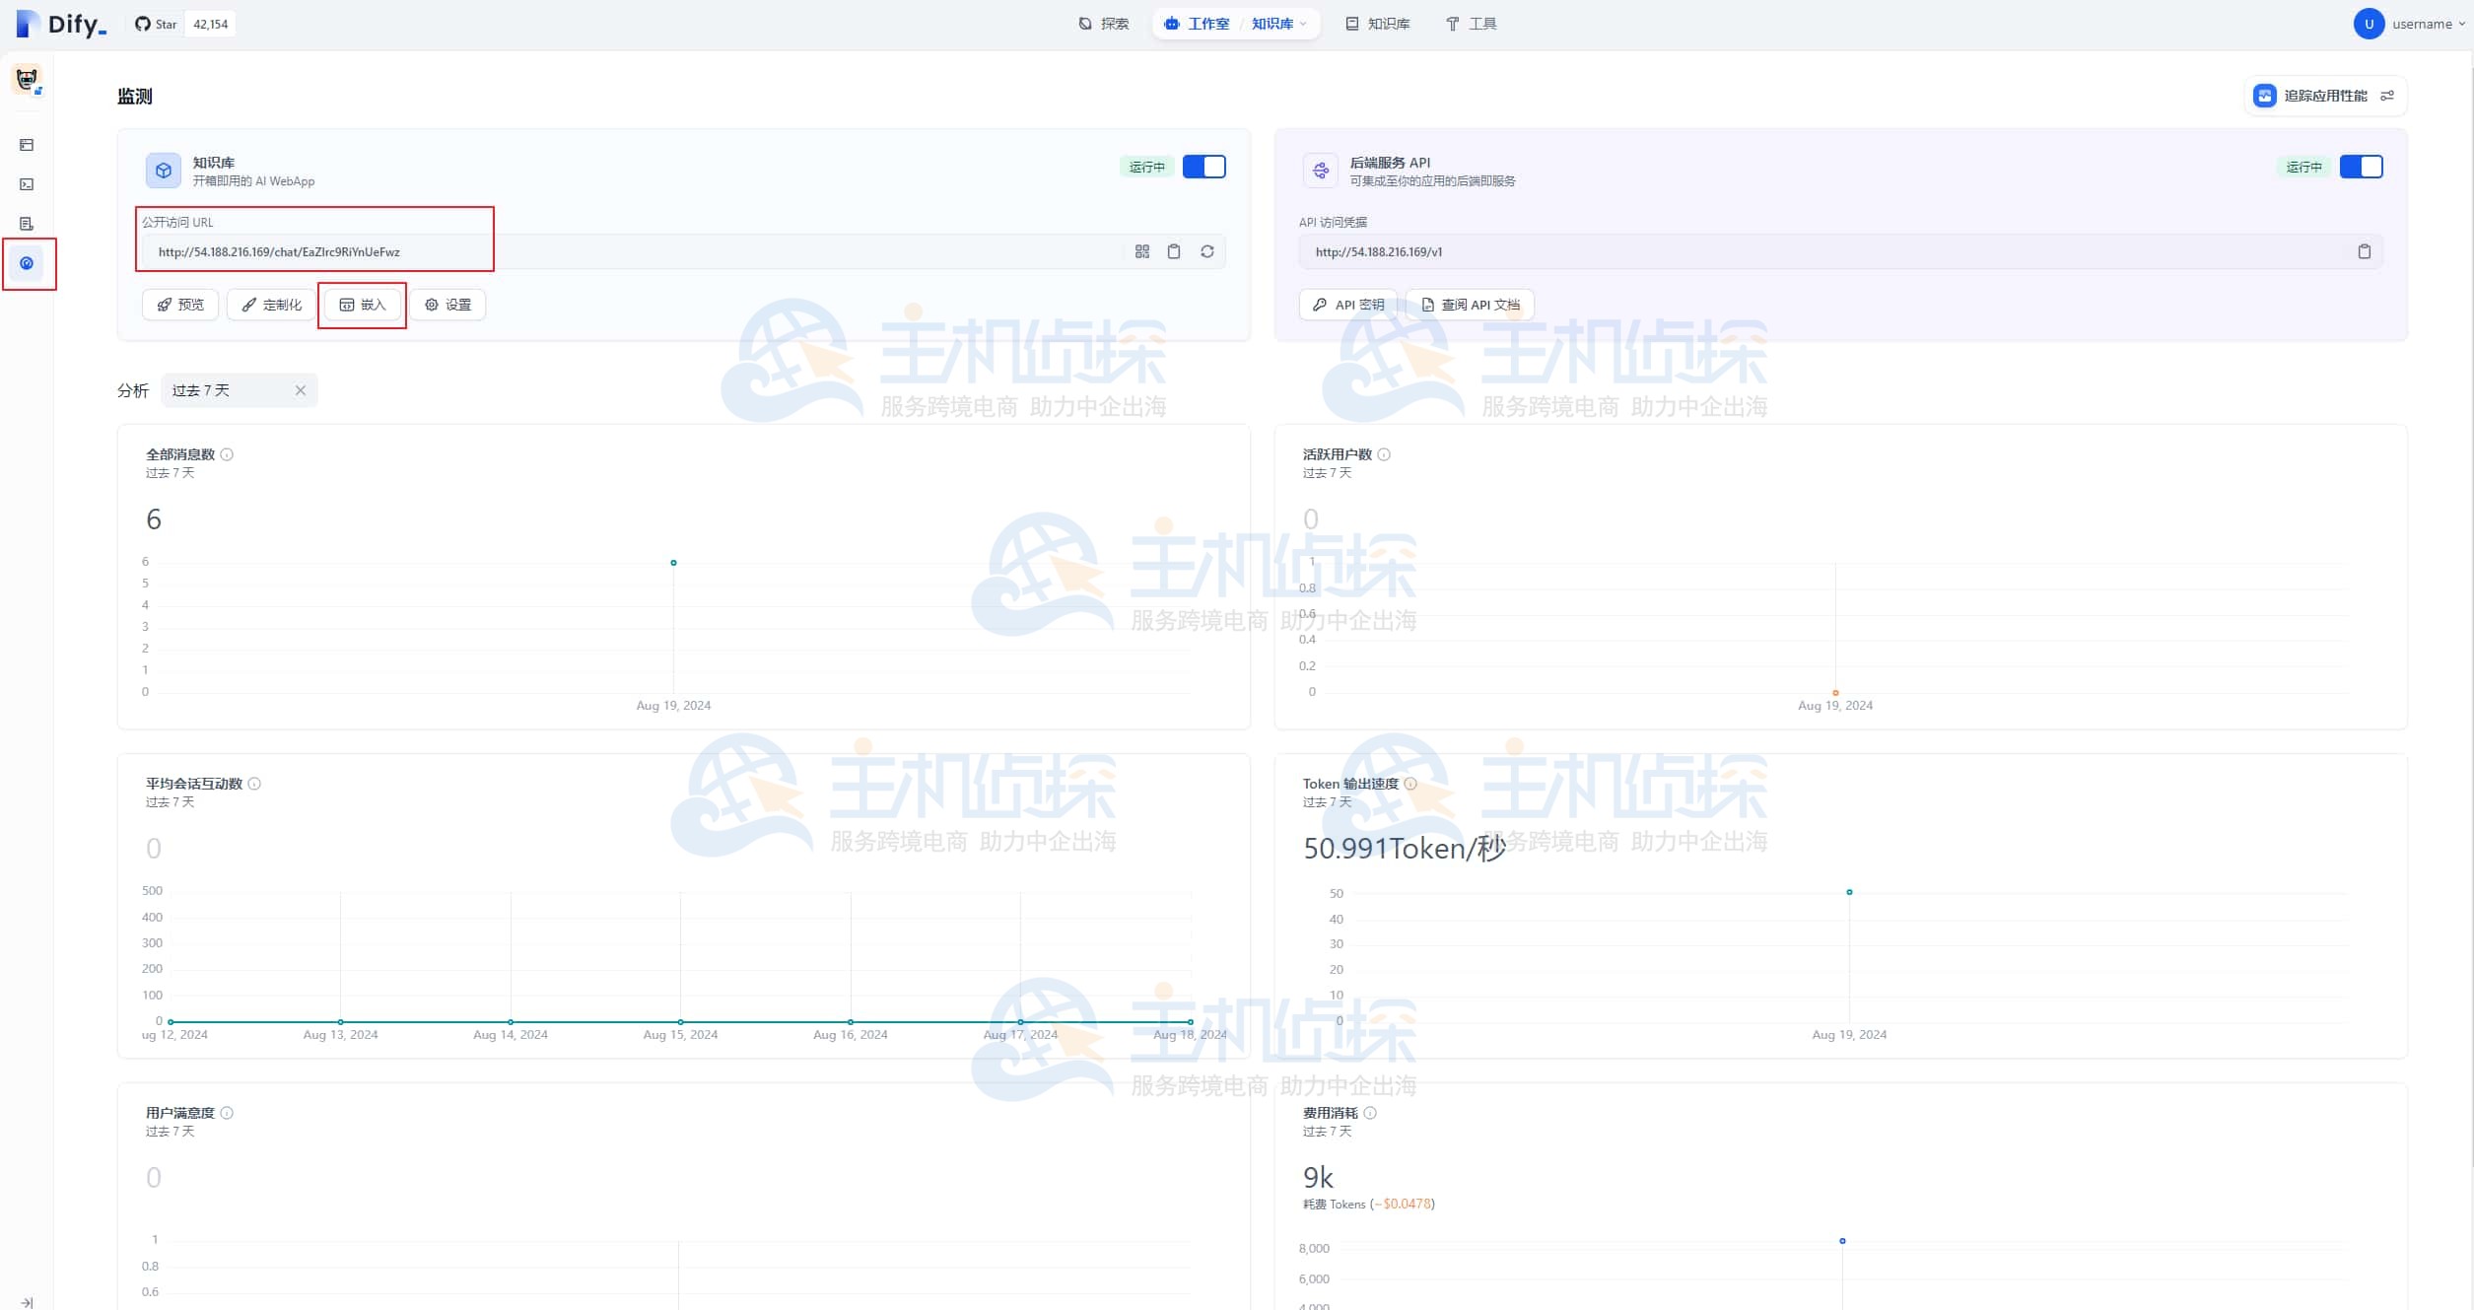This screenshot has width=2474, height=1310.
Task: Open the orchestrate icon in sidebar
Action: (x=27, y=145)
